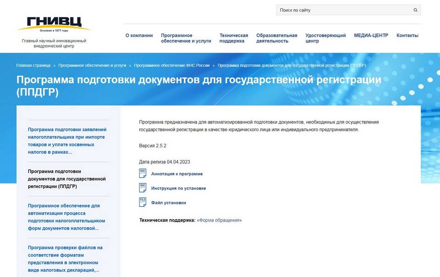Open the МЕДИА-ЦЕНТР menu

(x=371, y=35)
